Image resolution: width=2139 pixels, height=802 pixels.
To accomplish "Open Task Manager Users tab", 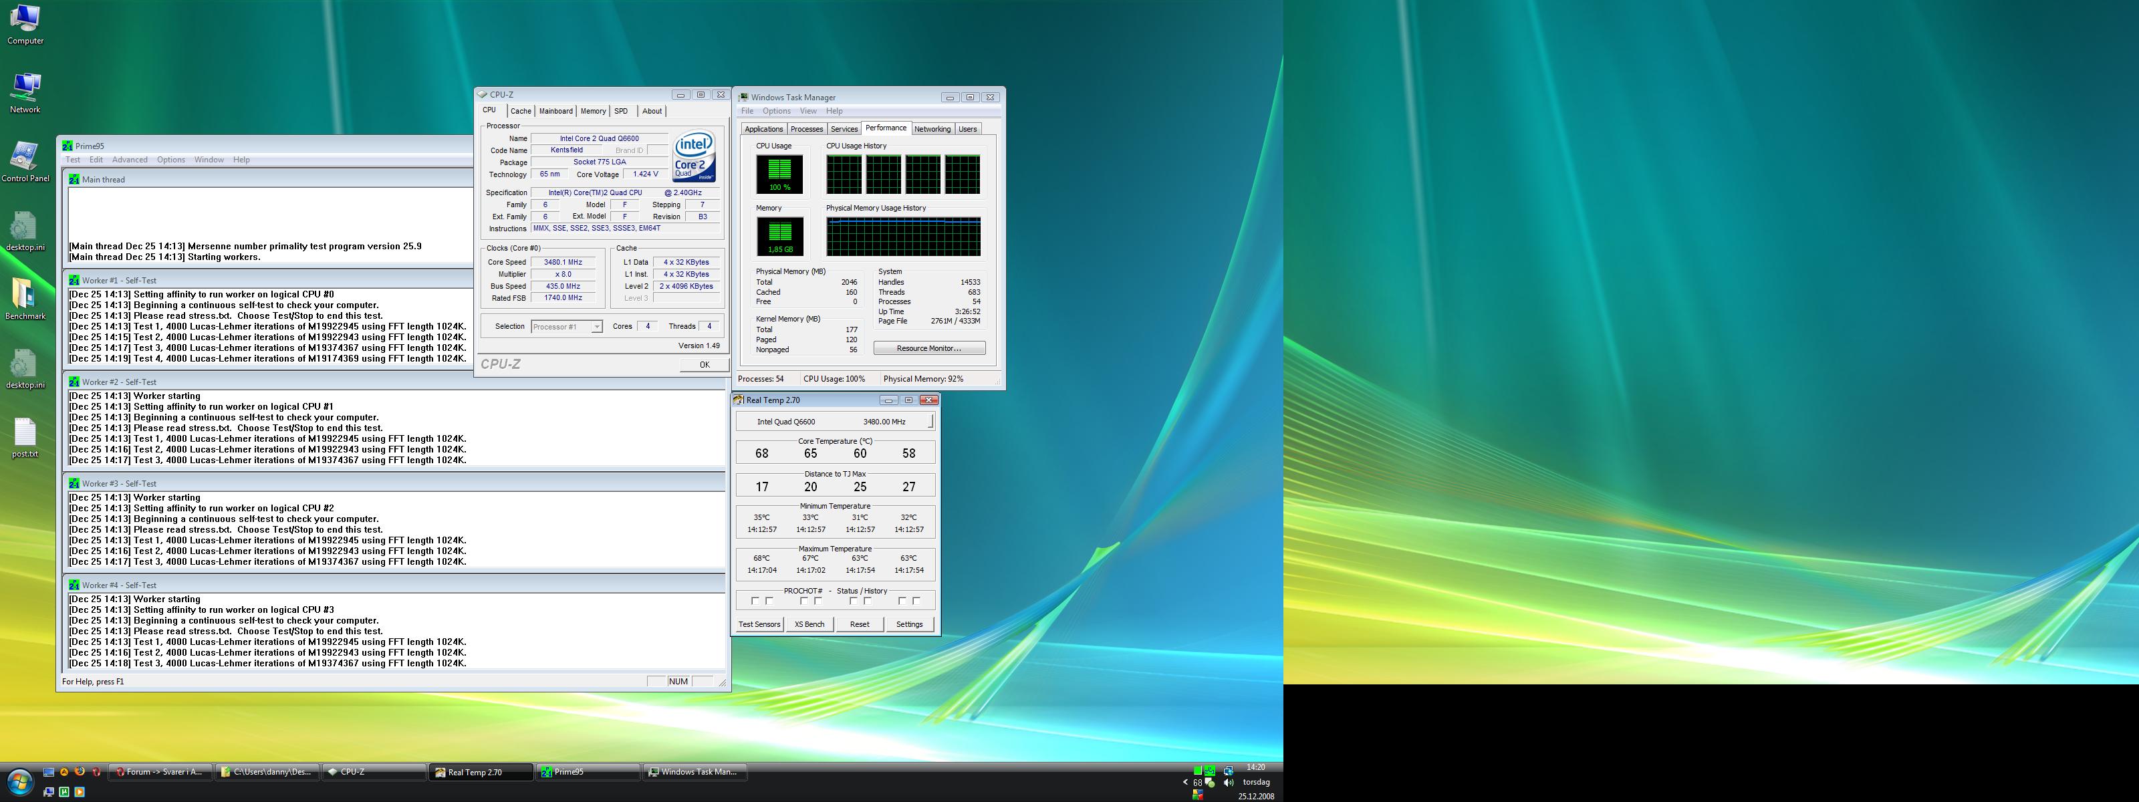I will pos(967,130).
